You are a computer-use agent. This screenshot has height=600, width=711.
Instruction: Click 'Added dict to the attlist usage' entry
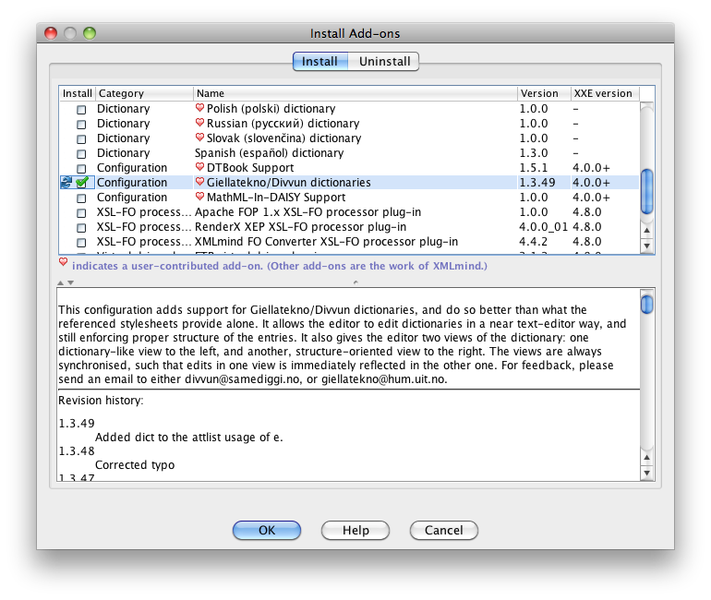(189, 438)
